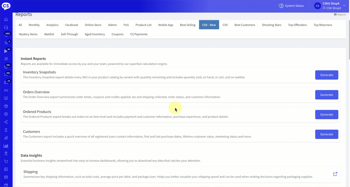Click the CS logo in header
The image size is (350, 187).
pos(6,6)
